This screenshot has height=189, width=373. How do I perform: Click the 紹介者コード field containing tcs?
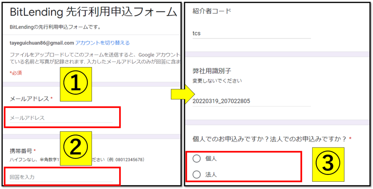coord(251,33)
